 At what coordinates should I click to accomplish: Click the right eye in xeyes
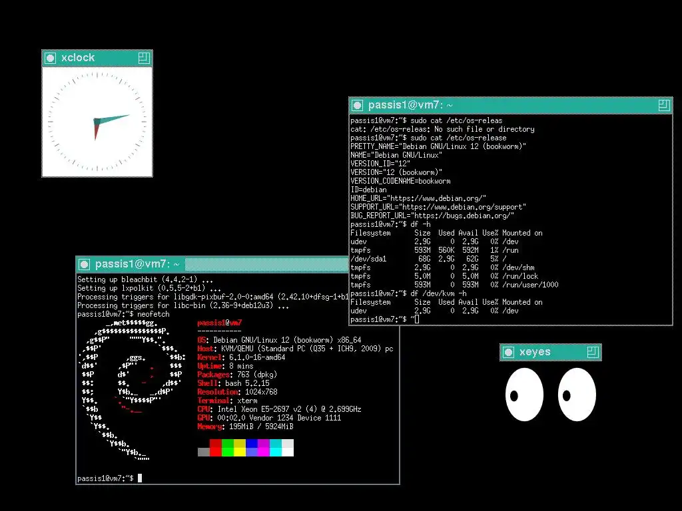click(577, 395)
